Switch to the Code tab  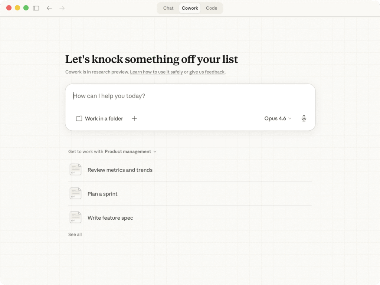[x=212, y=8]
